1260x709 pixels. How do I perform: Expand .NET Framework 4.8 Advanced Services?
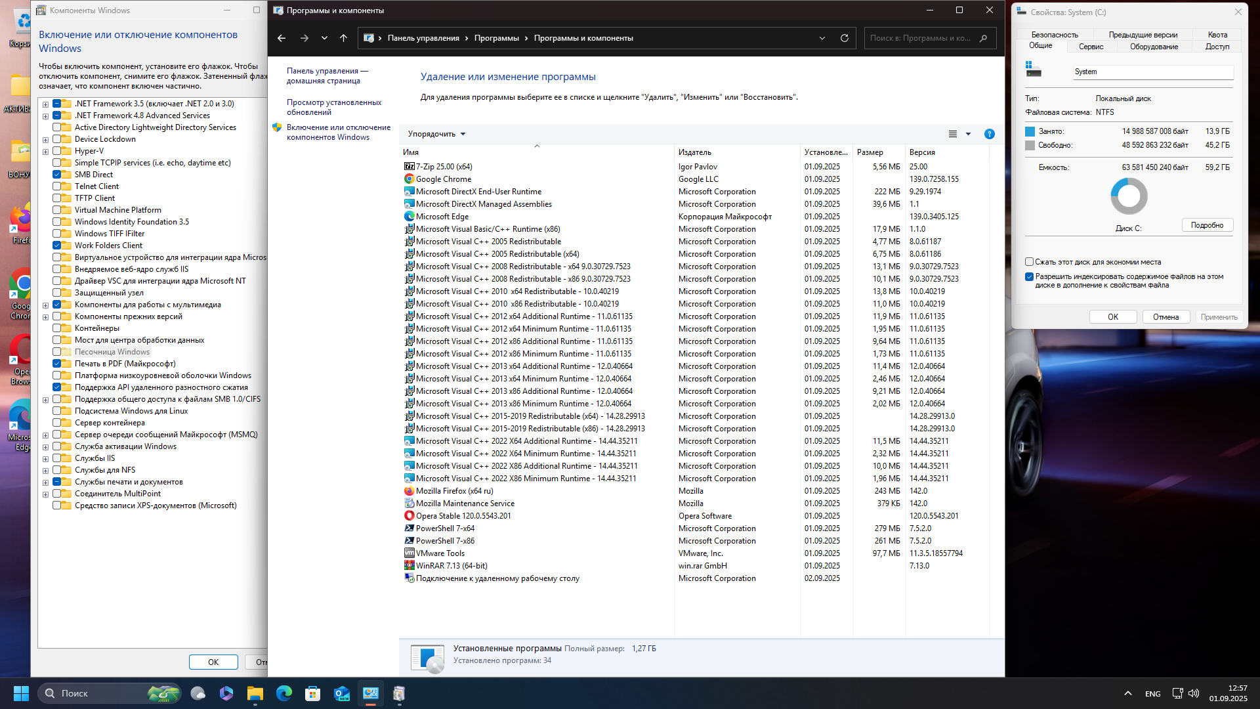(x=45, y=116)
